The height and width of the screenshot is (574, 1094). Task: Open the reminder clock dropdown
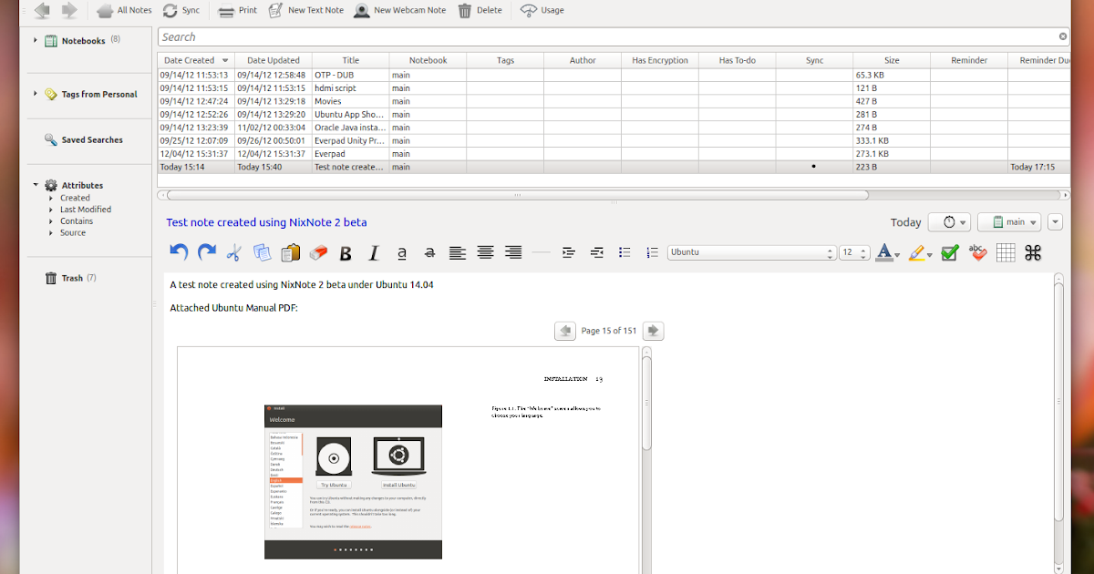click(x=949, y=222)
